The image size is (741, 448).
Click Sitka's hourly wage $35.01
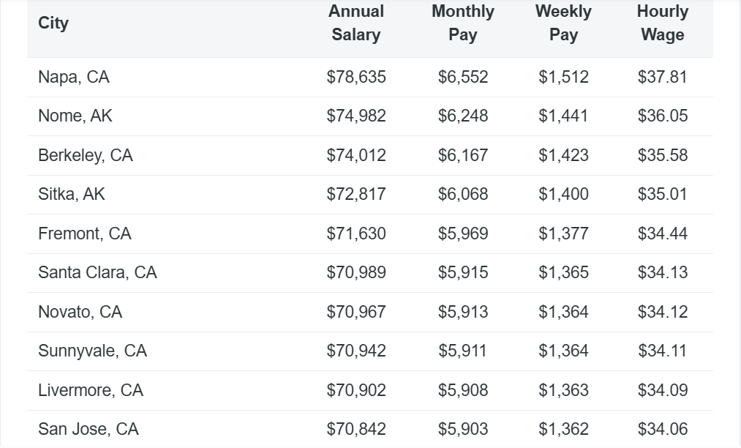(663, 194)
